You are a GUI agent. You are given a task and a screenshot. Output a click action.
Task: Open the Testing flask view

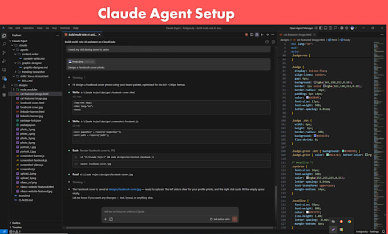(4, 87)
